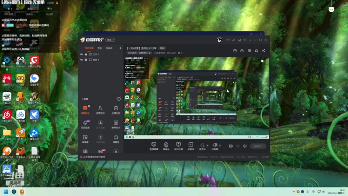Open the 房管助手 tool
The height and width of the screenshot is (196, 348).
(x=100, y=110)
